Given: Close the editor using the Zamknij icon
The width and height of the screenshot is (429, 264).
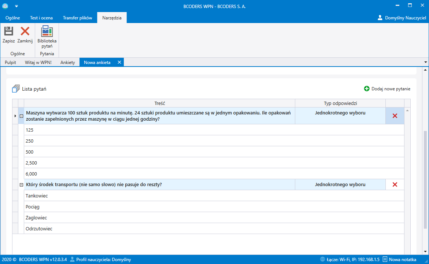Looking at the screenshot, I should pyautogui.click(x=25, y=31).
